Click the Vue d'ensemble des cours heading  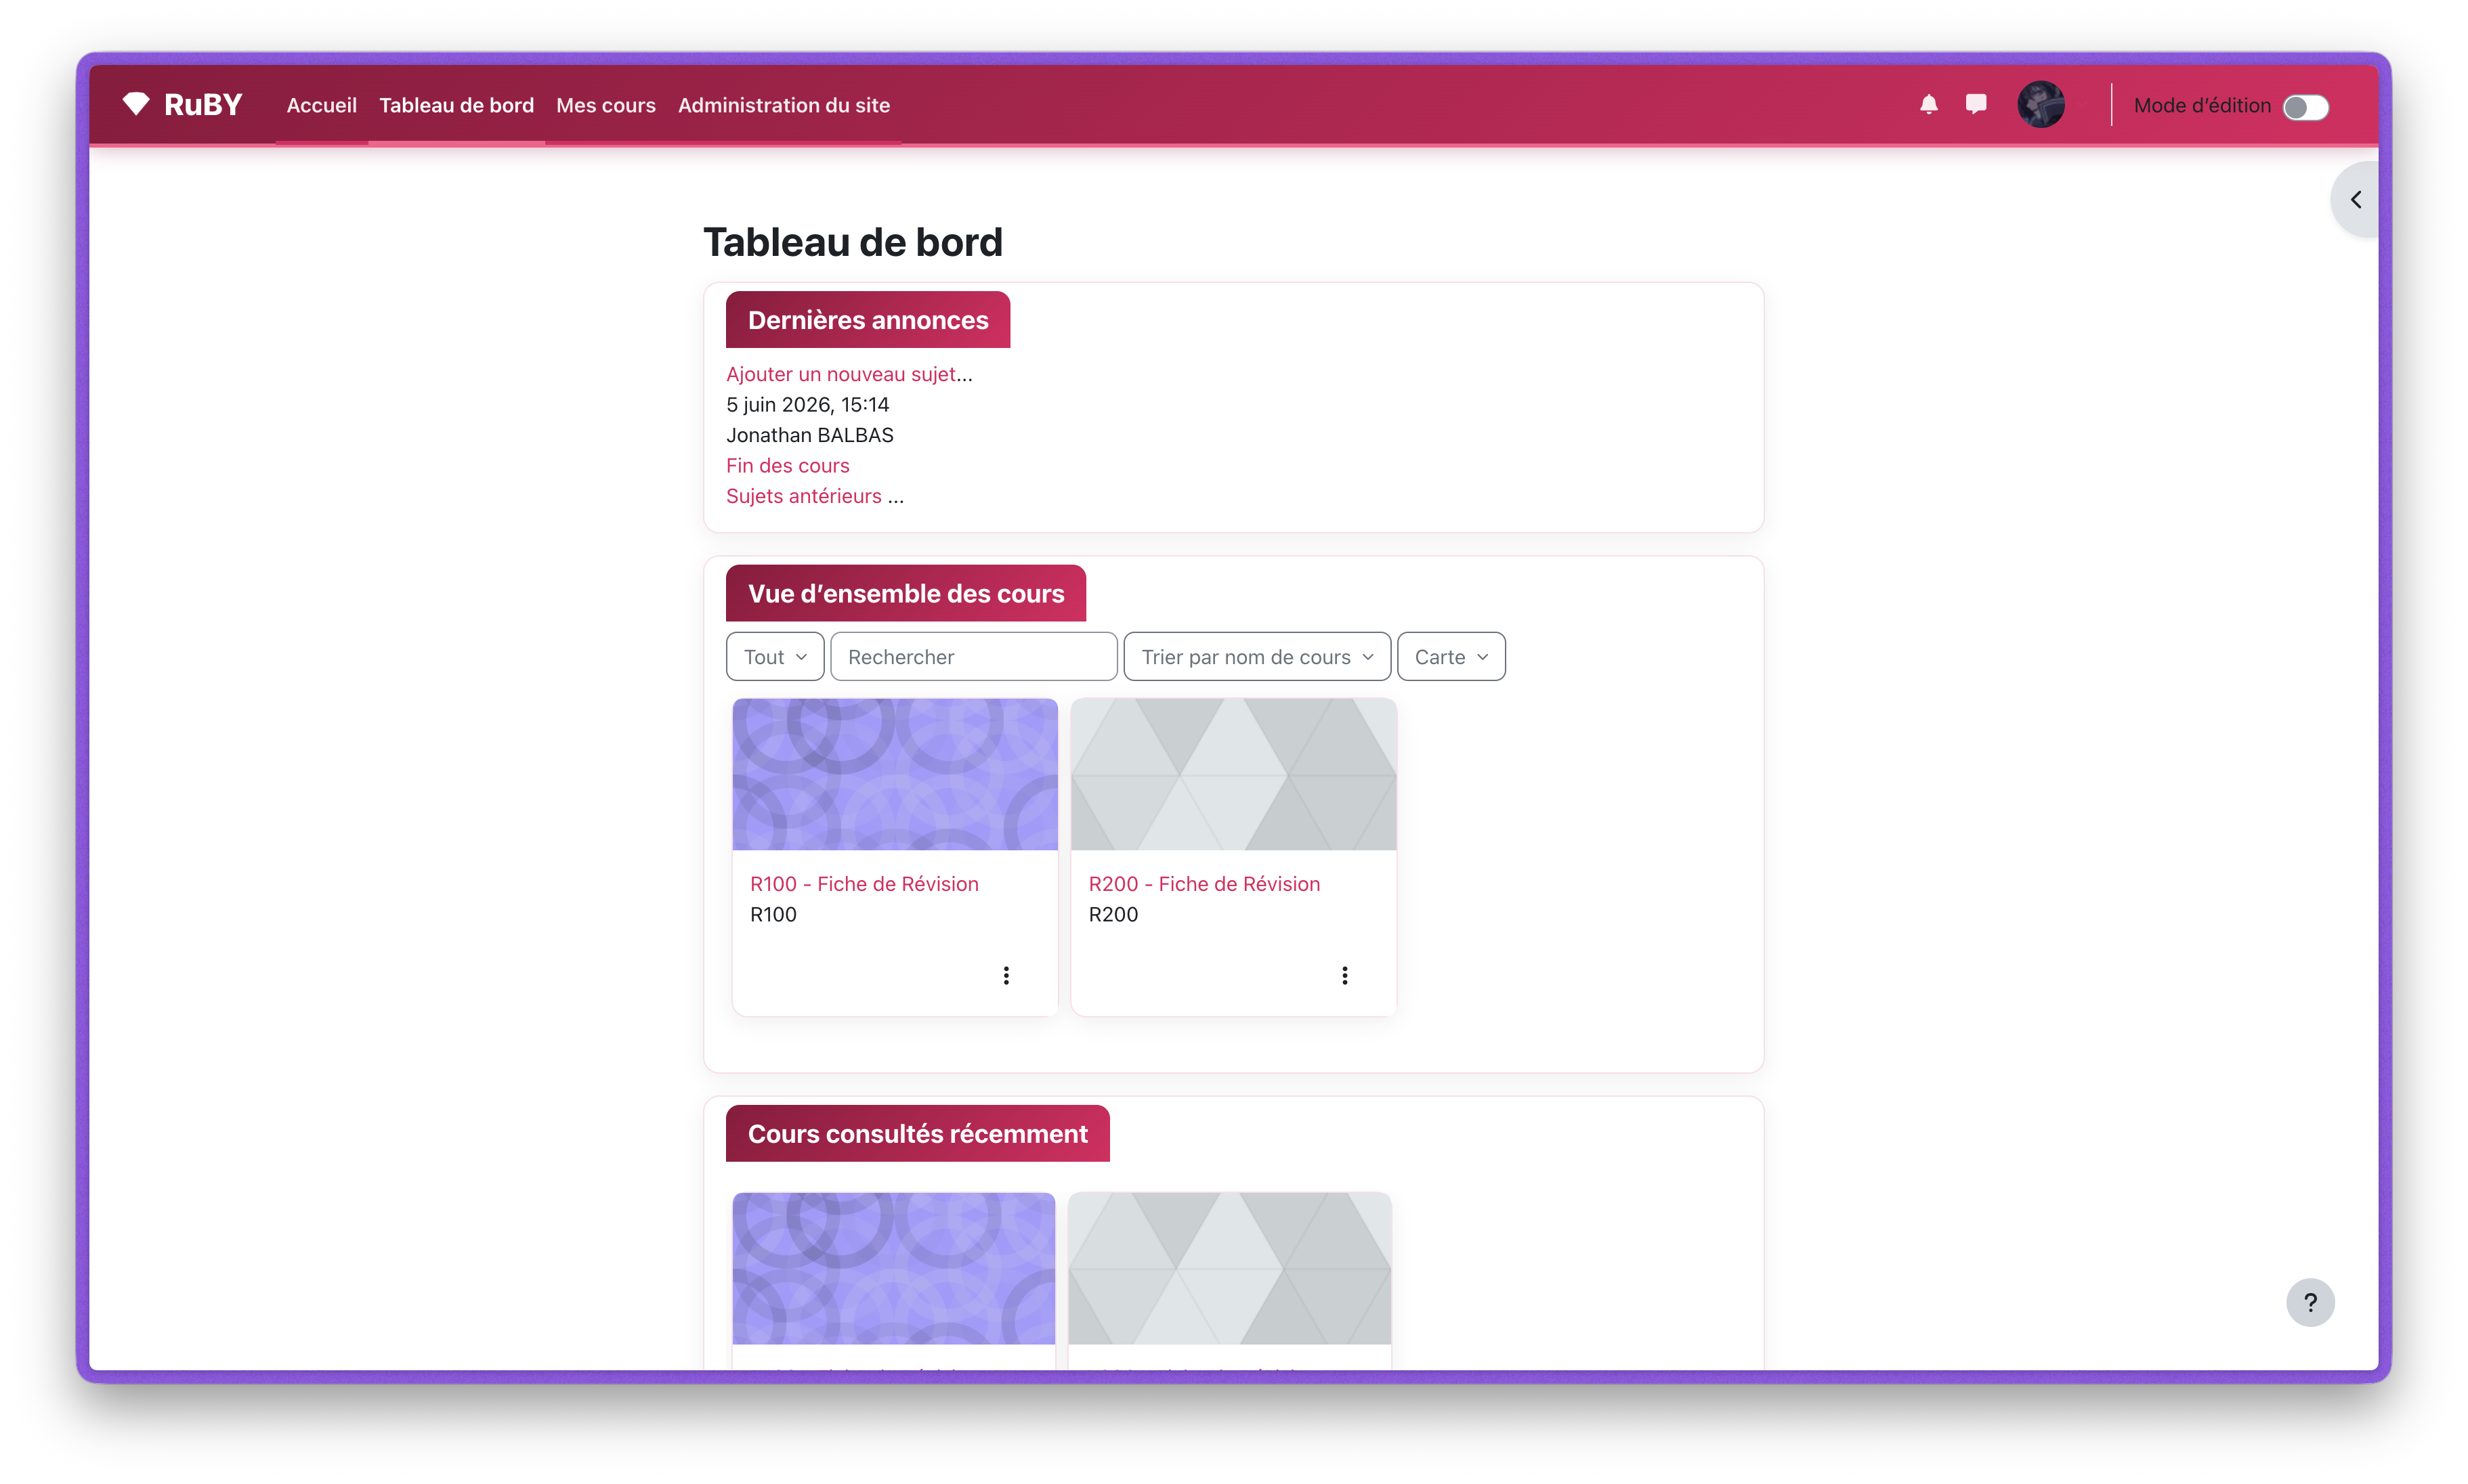tap(906, 593)
